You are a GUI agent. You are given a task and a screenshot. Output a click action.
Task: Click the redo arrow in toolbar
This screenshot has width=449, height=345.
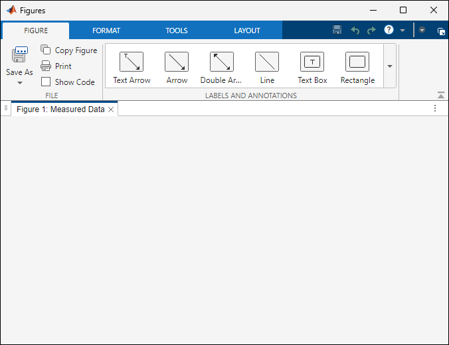point(372,30)
